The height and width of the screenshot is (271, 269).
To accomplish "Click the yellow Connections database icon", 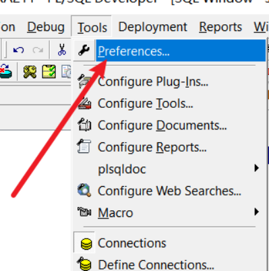I will point(86,244).
